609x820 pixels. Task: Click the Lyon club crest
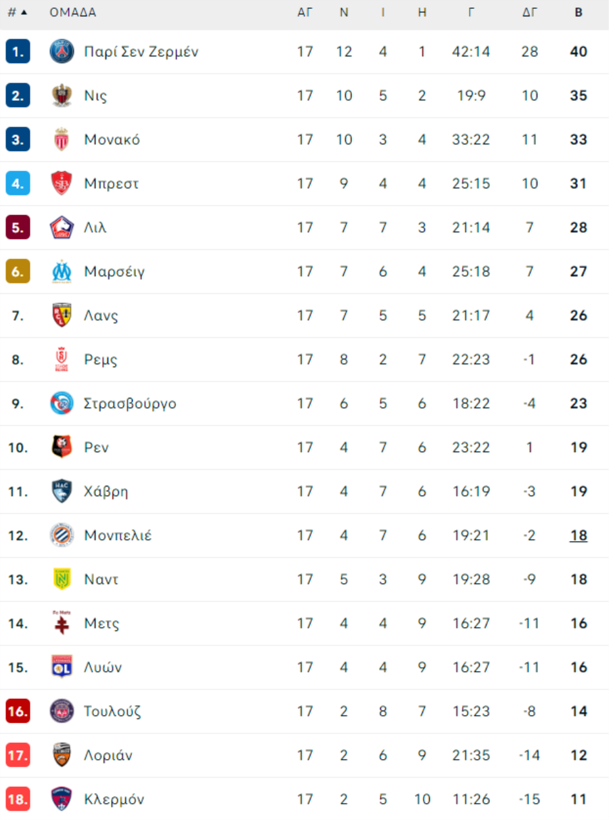[62, 667]
